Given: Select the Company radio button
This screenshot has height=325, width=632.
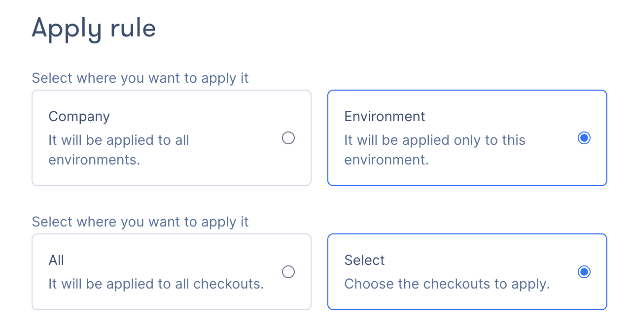Looking at the screenshot, I should click(x=288, y=138).
